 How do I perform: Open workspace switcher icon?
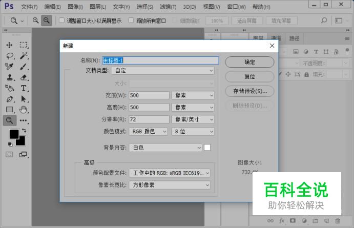click(x=339, y=20)
